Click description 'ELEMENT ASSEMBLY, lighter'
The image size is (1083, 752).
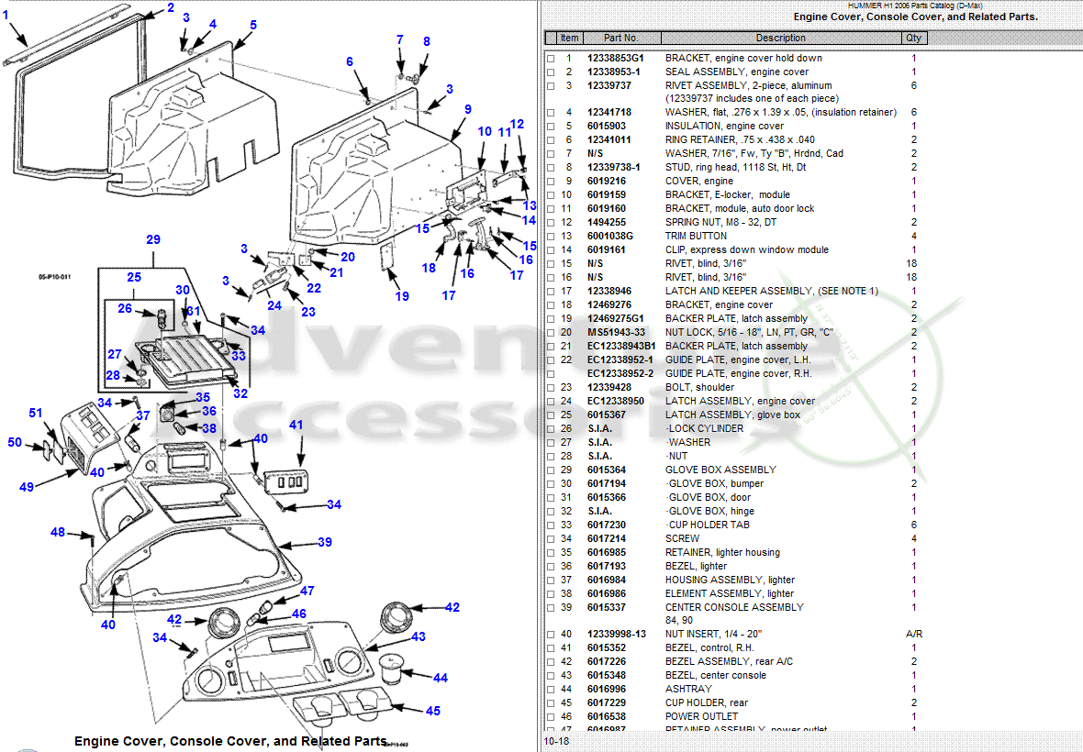(730, 594)
